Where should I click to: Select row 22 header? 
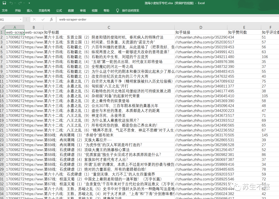click(x=3, y=135)
